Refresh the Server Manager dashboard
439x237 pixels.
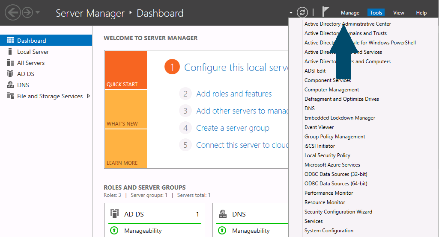coord(302,12)
